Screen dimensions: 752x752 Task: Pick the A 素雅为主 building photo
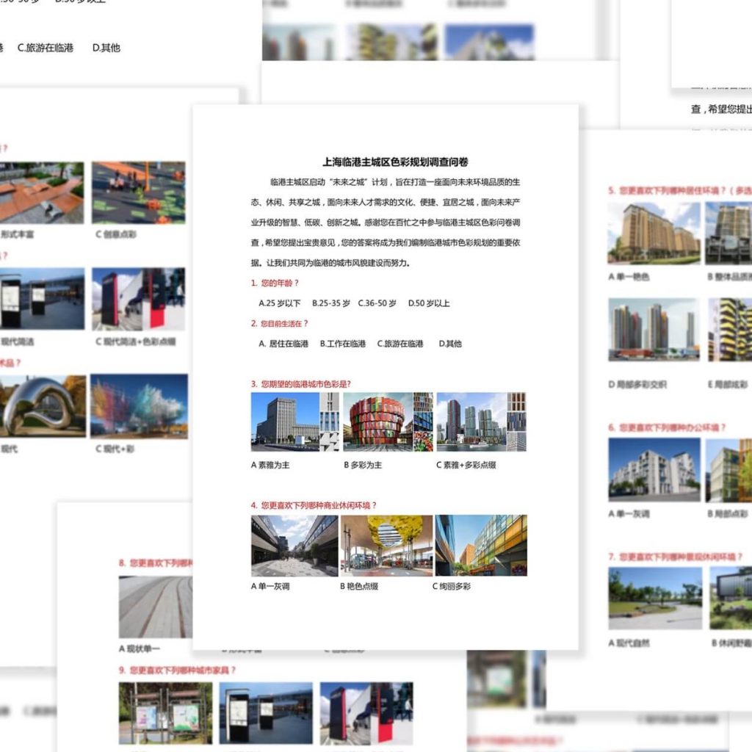pos(295,422)
